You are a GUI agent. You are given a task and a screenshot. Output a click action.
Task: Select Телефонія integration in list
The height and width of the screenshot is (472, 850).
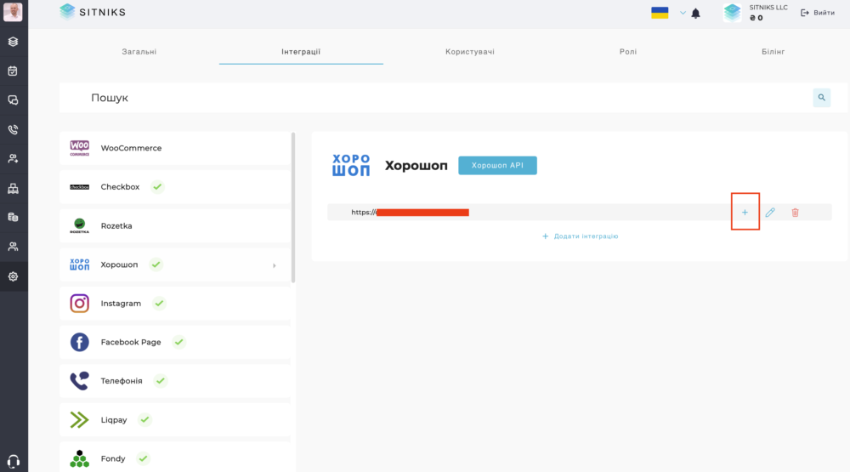[x=175, y=381]
